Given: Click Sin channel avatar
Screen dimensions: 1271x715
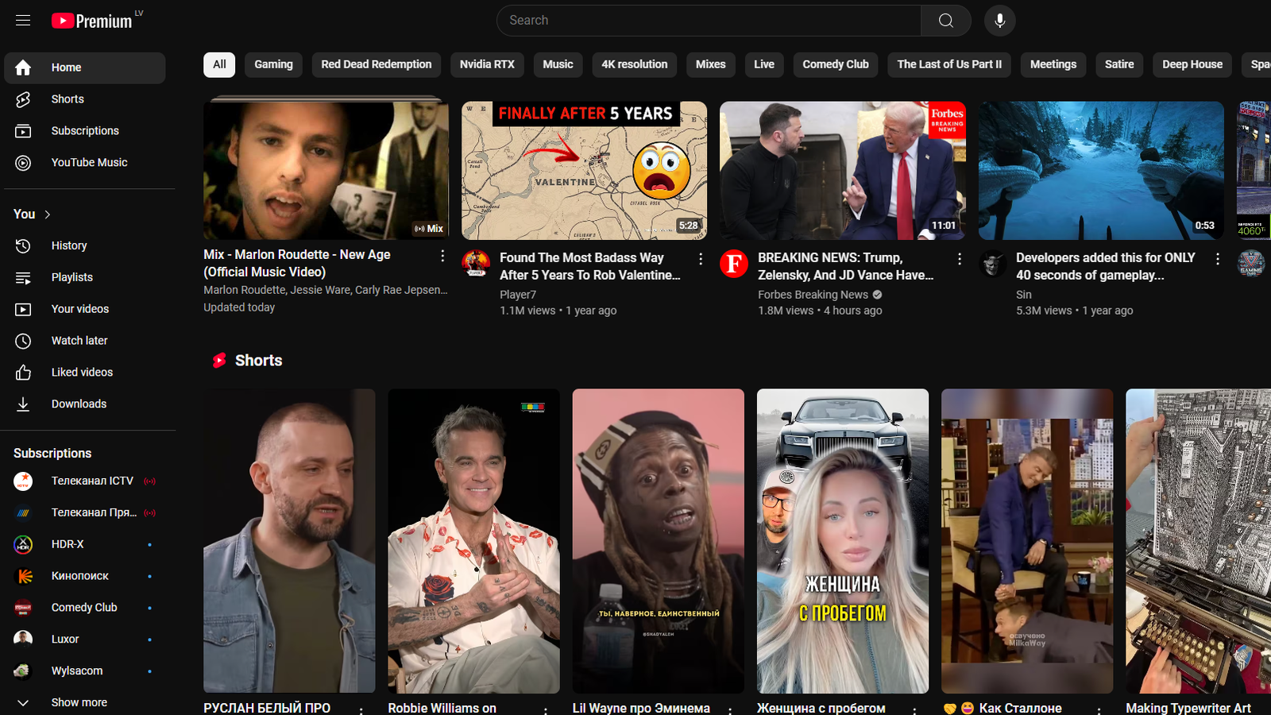Looking at the screenshot, I should (x=992, y=263).
